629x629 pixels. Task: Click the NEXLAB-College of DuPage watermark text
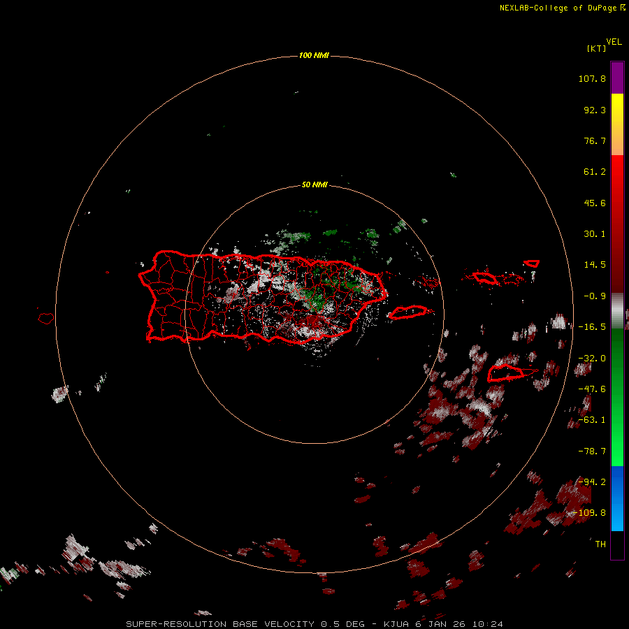point(562,8)
